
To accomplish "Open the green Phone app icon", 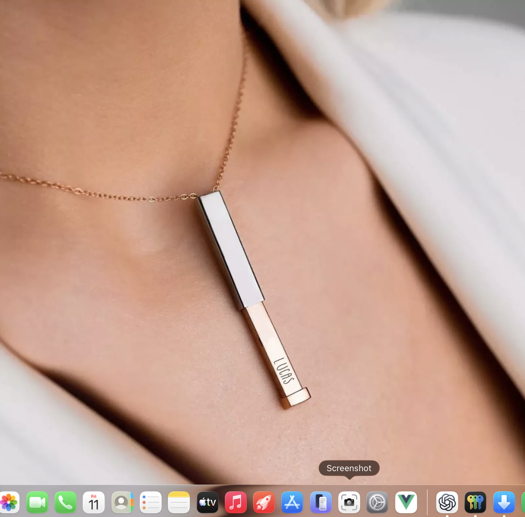I will [x=66, y=502].
